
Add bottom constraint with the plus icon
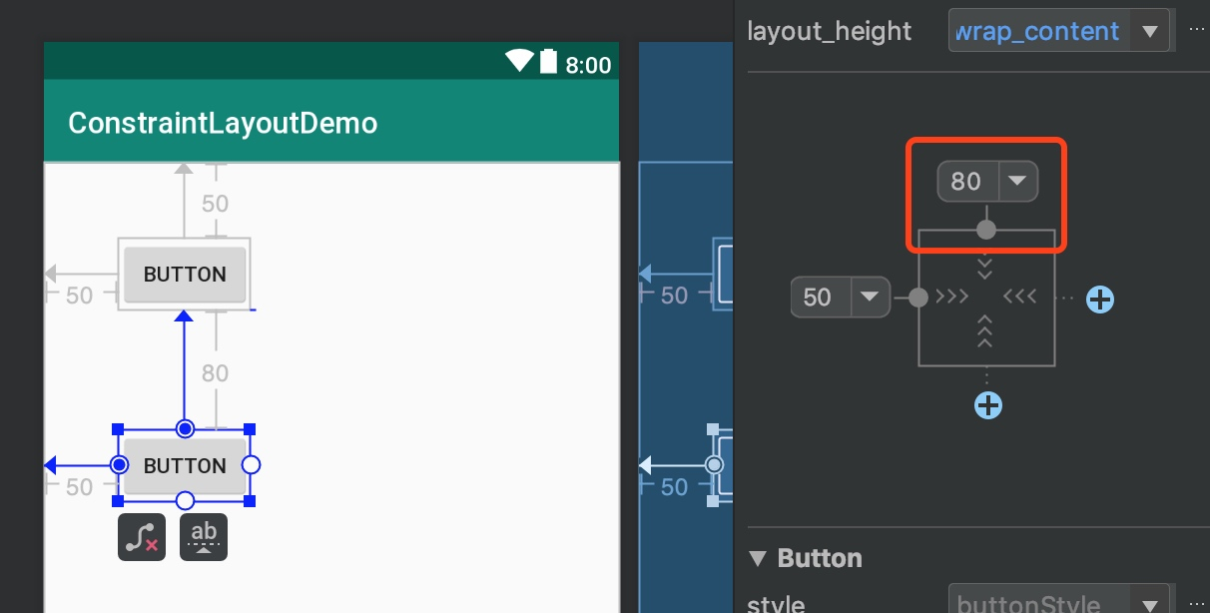click(x=987, y=404)
